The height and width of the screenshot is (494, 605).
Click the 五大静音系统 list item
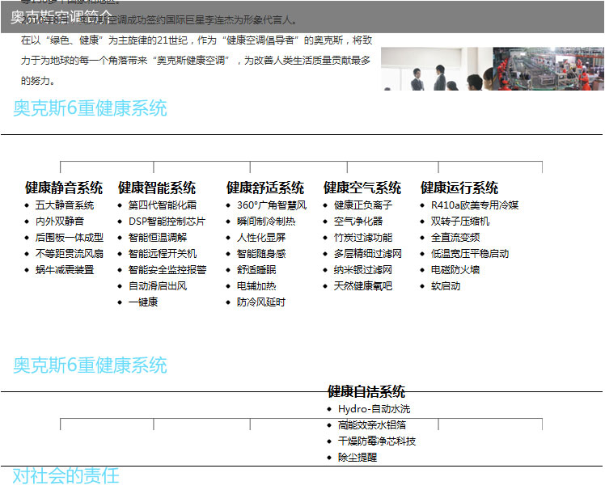point(65,205)
